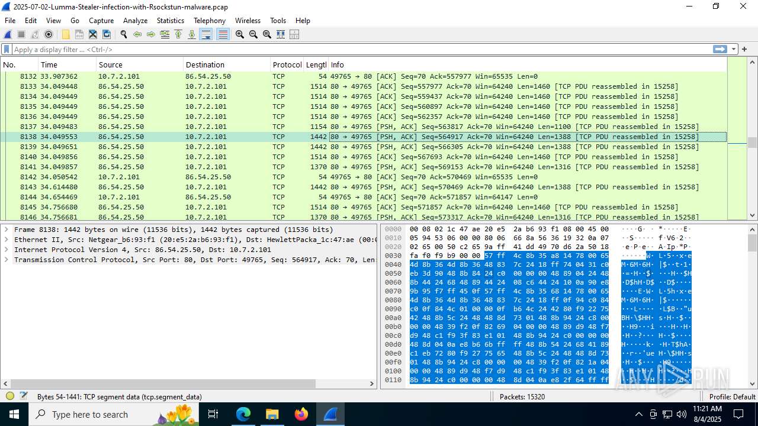The image size is (758, 426).
Task: Open the Go menu
Action: (x=75, y=21)
